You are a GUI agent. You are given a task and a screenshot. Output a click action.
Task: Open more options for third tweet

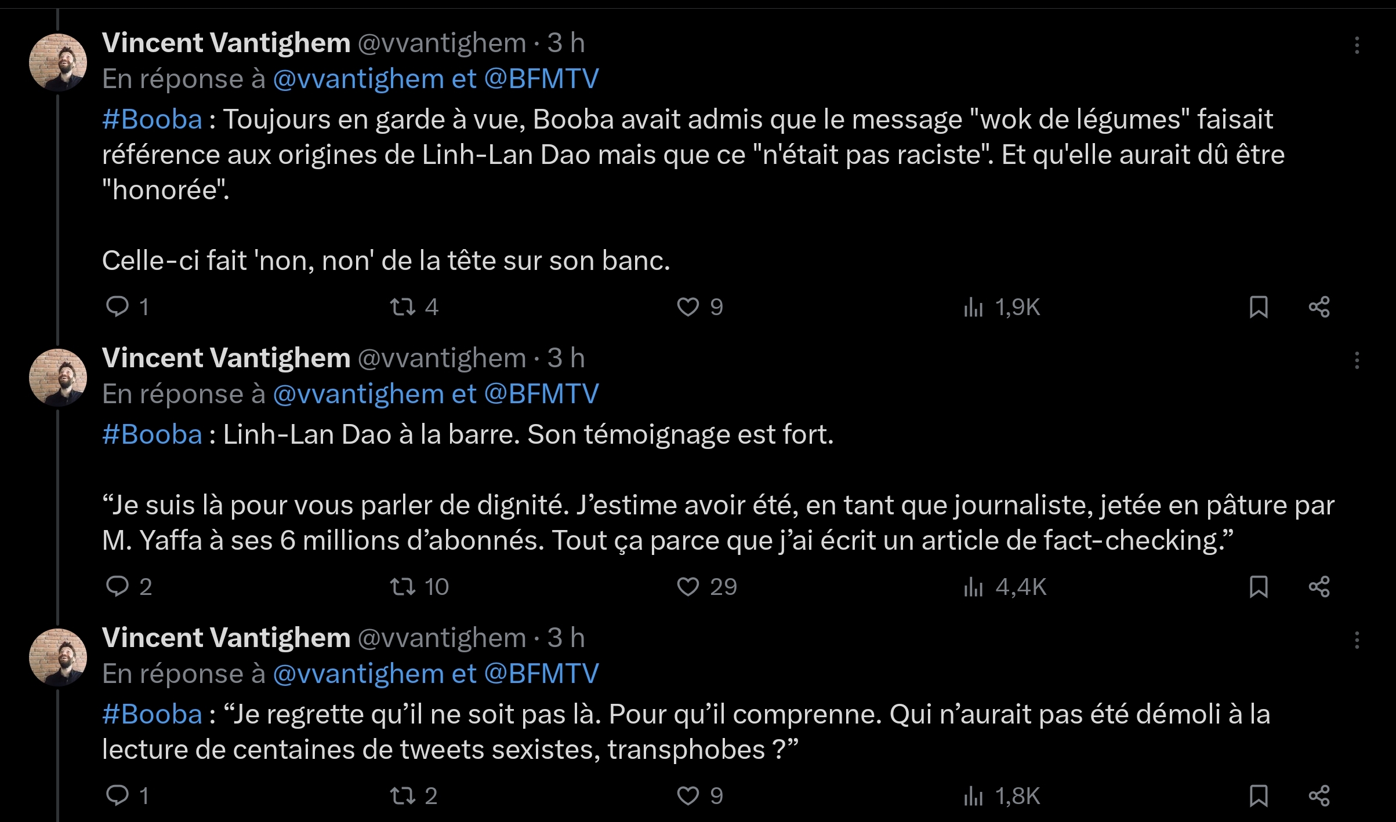1357,640
